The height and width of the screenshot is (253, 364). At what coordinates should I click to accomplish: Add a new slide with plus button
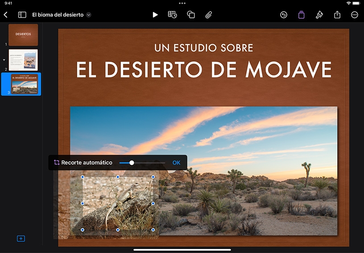(21, 238)
